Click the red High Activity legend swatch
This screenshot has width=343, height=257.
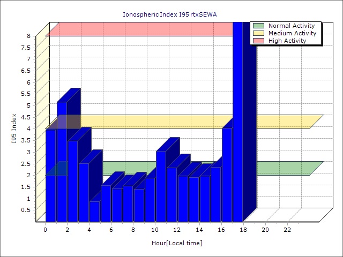(258, 41)
